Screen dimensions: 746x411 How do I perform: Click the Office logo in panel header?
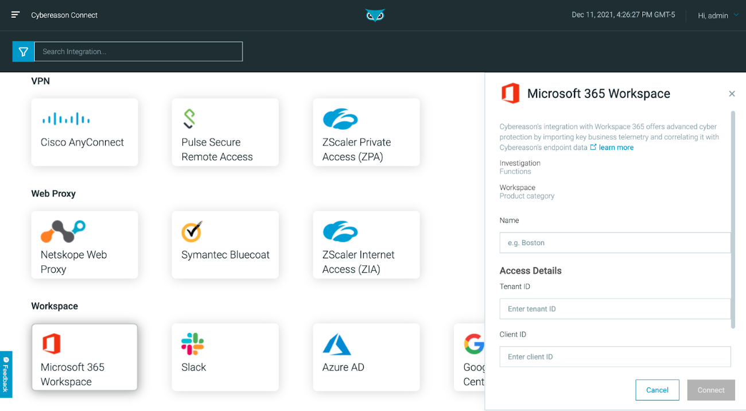pyautogui.click(x=510, y=93)
